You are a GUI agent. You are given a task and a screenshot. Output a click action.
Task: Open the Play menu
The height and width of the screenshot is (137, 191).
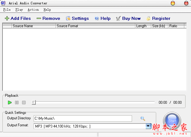[19, 10]
